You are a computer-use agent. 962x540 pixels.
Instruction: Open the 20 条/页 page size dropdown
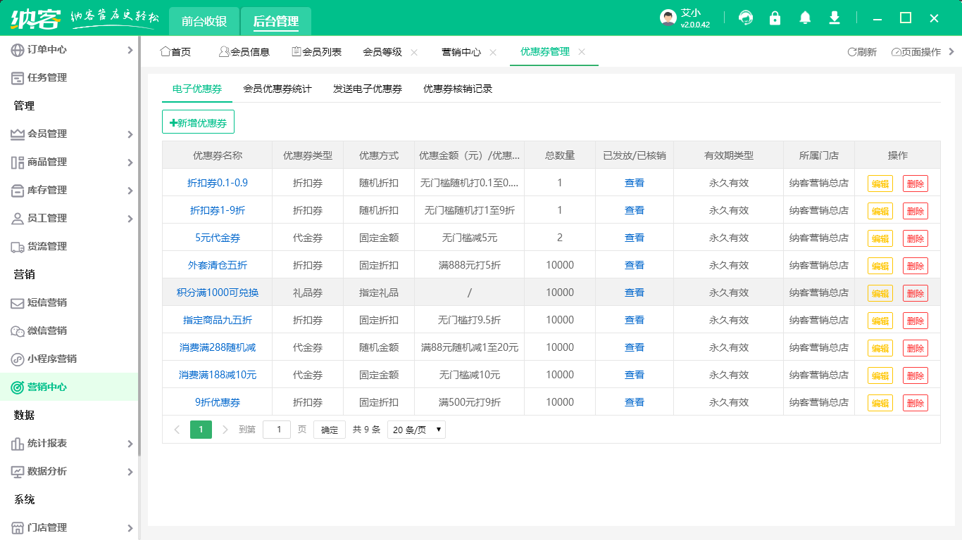(416, 430)
